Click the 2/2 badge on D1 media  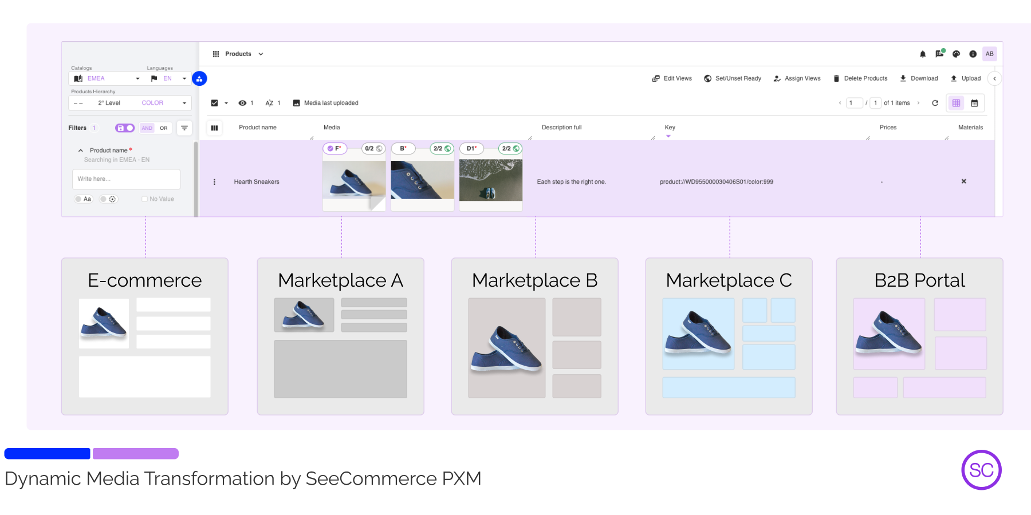click(x=510, y=149)
